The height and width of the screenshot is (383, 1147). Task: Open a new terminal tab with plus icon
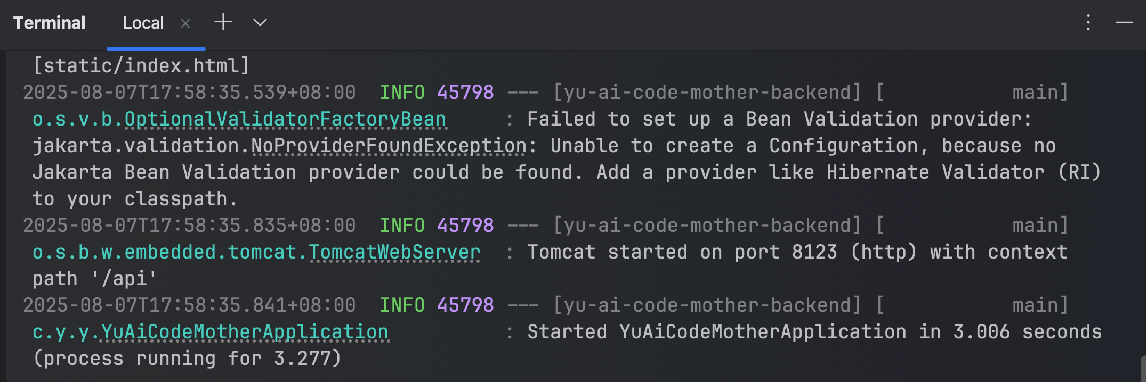223,23
